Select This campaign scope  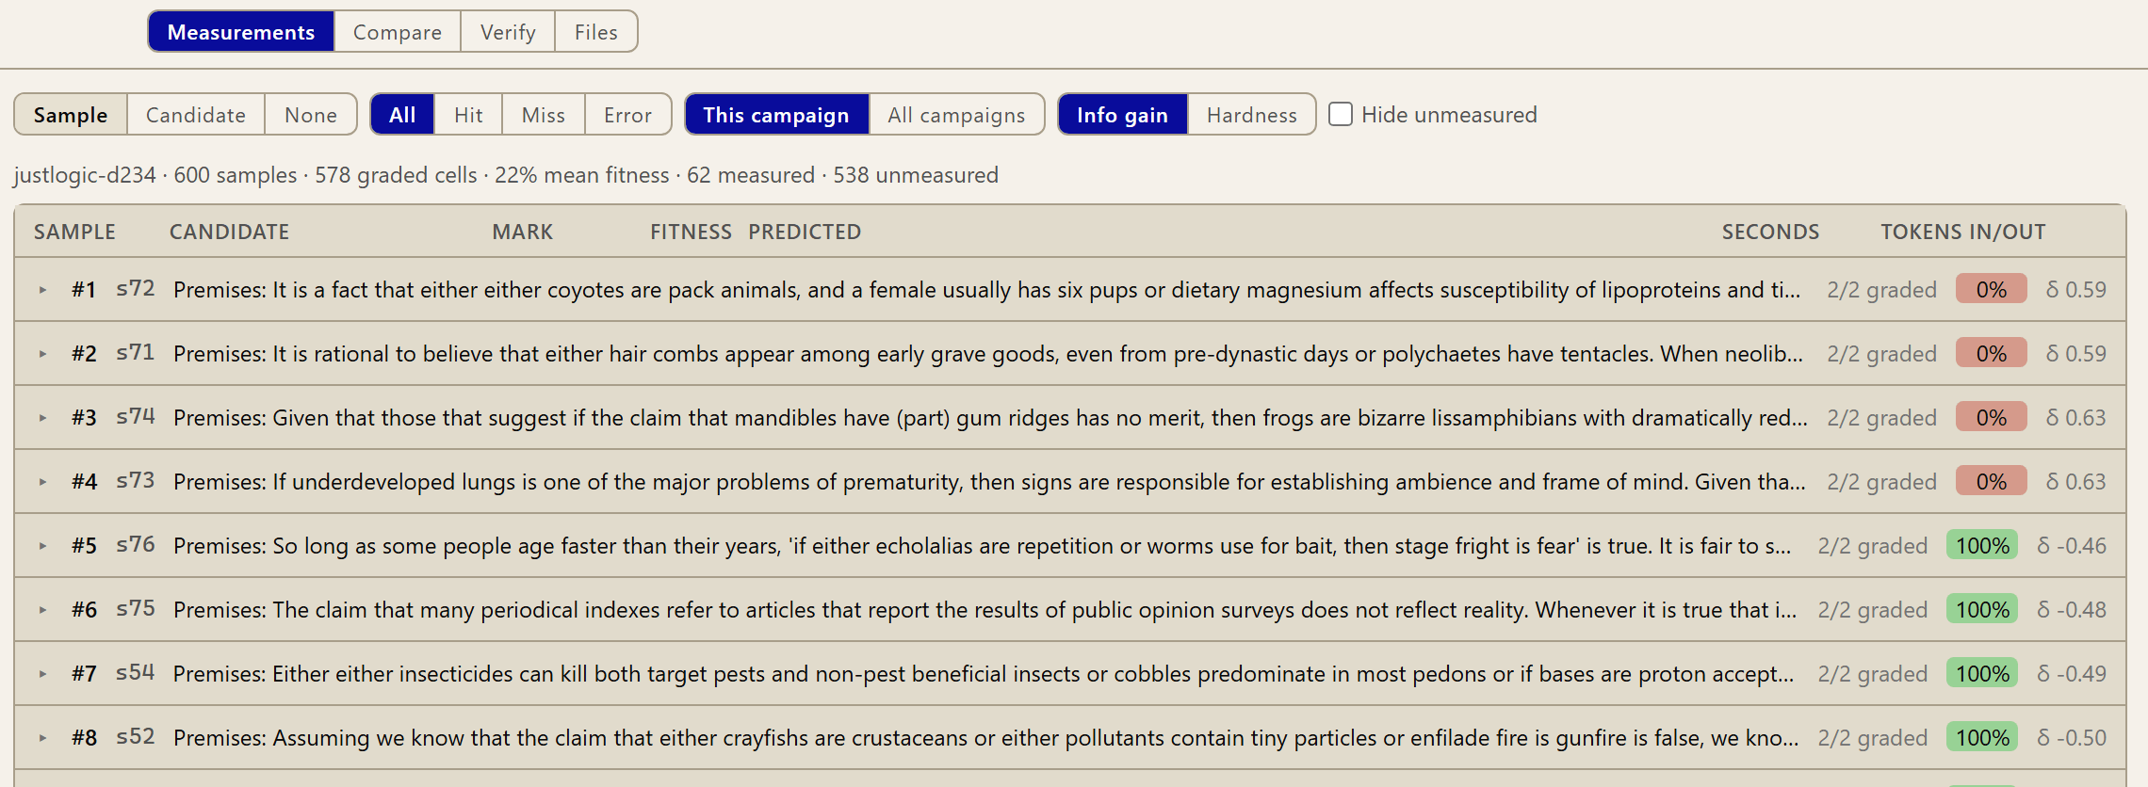tap(776, 115)
